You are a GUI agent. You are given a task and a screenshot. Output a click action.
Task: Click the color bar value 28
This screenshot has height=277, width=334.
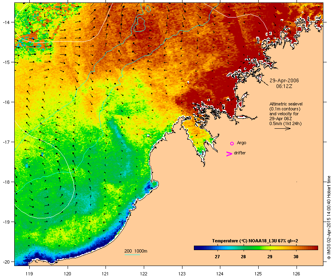(x=243, y=257)
